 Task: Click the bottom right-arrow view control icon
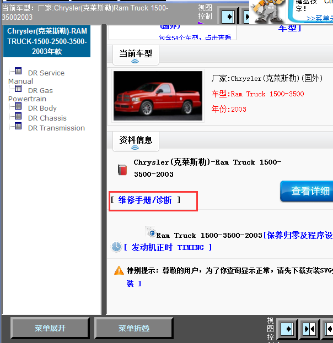(287, 329)
